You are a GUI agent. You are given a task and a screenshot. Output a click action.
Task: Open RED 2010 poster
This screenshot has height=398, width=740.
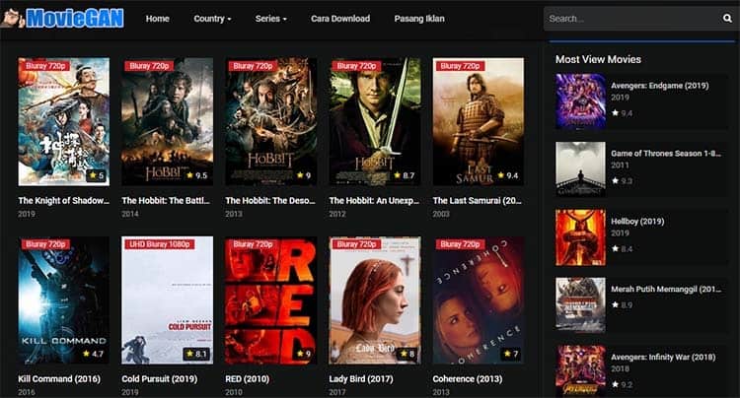click(x=271, y=300)
